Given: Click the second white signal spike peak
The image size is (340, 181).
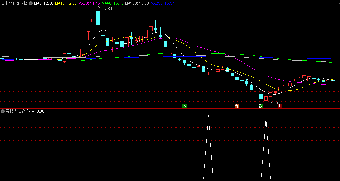Looking at the screenshot, I should pos(266,116).
